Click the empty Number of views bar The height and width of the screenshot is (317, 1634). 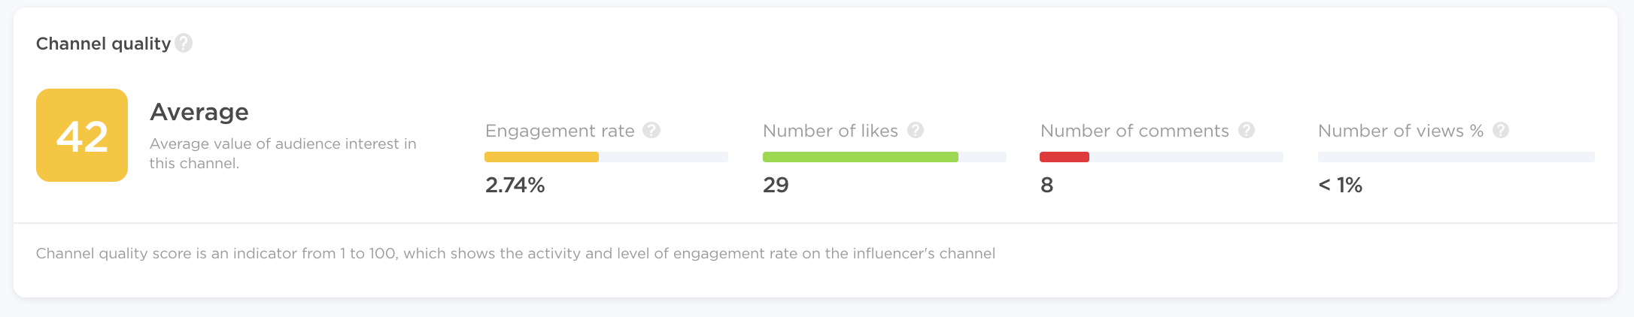1456,157
